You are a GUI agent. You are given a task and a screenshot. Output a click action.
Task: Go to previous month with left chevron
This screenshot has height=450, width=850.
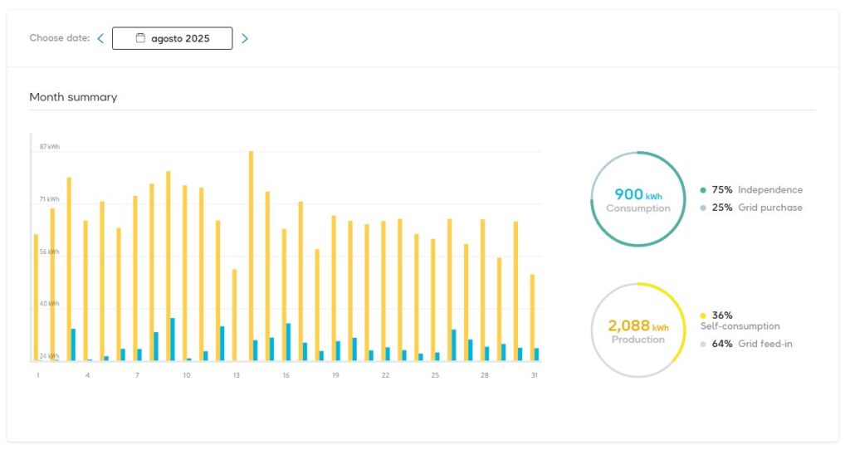tap(100, 38)
